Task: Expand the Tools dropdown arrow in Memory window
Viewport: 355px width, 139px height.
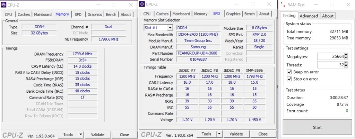Action: [x=80, y=135]
